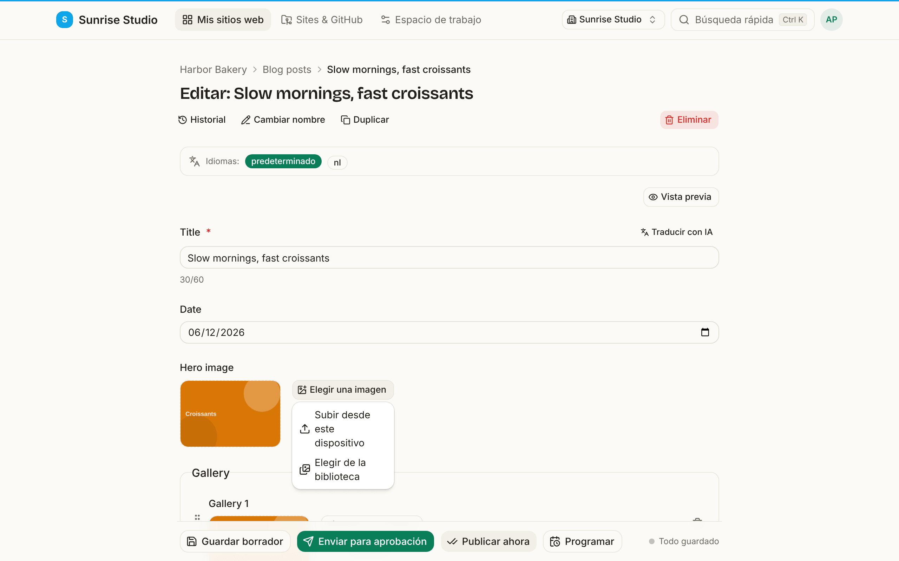The height and width of the screenshot is (561, 899).
Task: Click the Gallery 1 drag handle icon
Action: [197, 517]
